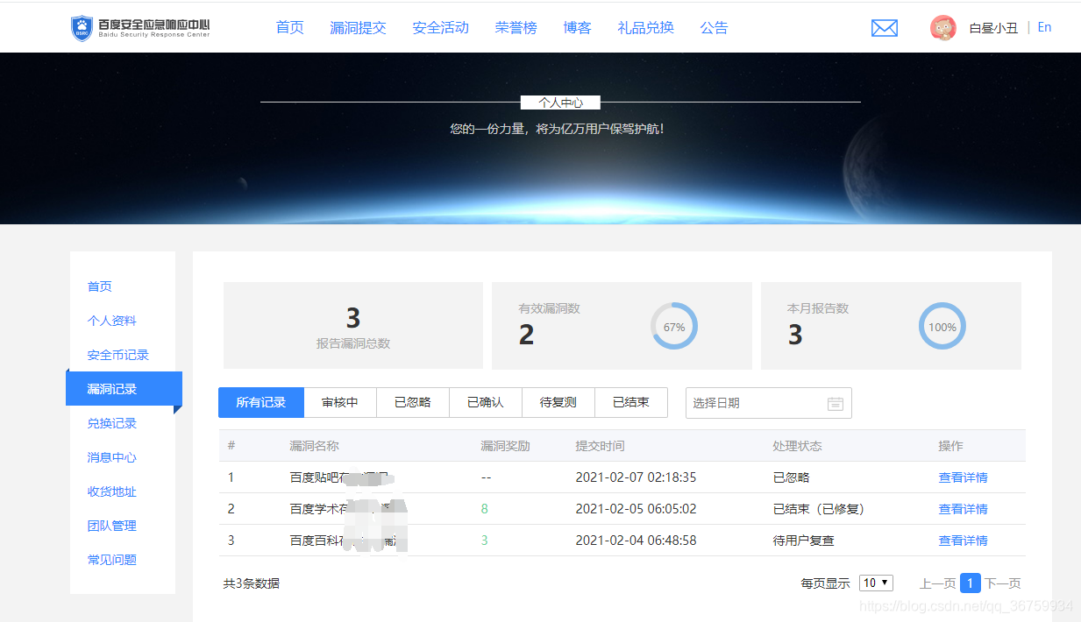Image resolution: width=1081 pixels, height=622 pixels.
Task: Click the 100% monthly reports ring
Action: [942, 327]
